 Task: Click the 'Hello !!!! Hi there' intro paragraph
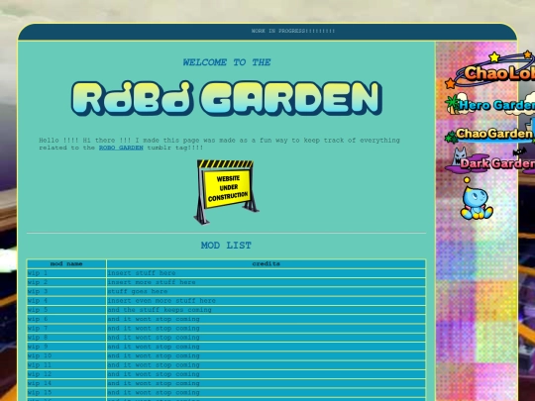click(219, 144)
